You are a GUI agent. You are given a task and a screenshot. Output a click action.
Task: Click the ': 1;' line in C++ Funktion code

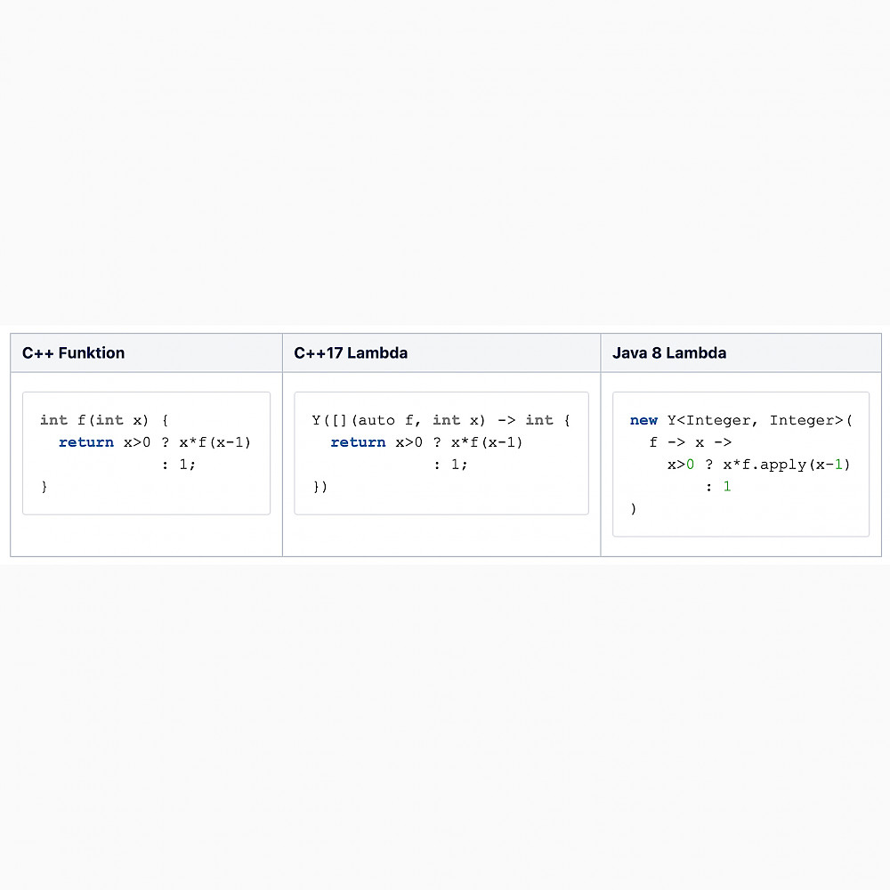[x=179, y=465]
